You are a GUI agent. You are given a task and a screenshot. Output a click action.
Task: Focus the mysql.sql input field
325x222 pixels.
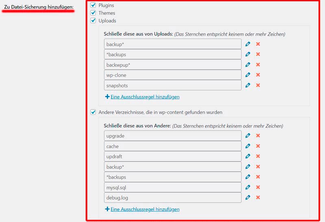(173, 188)
